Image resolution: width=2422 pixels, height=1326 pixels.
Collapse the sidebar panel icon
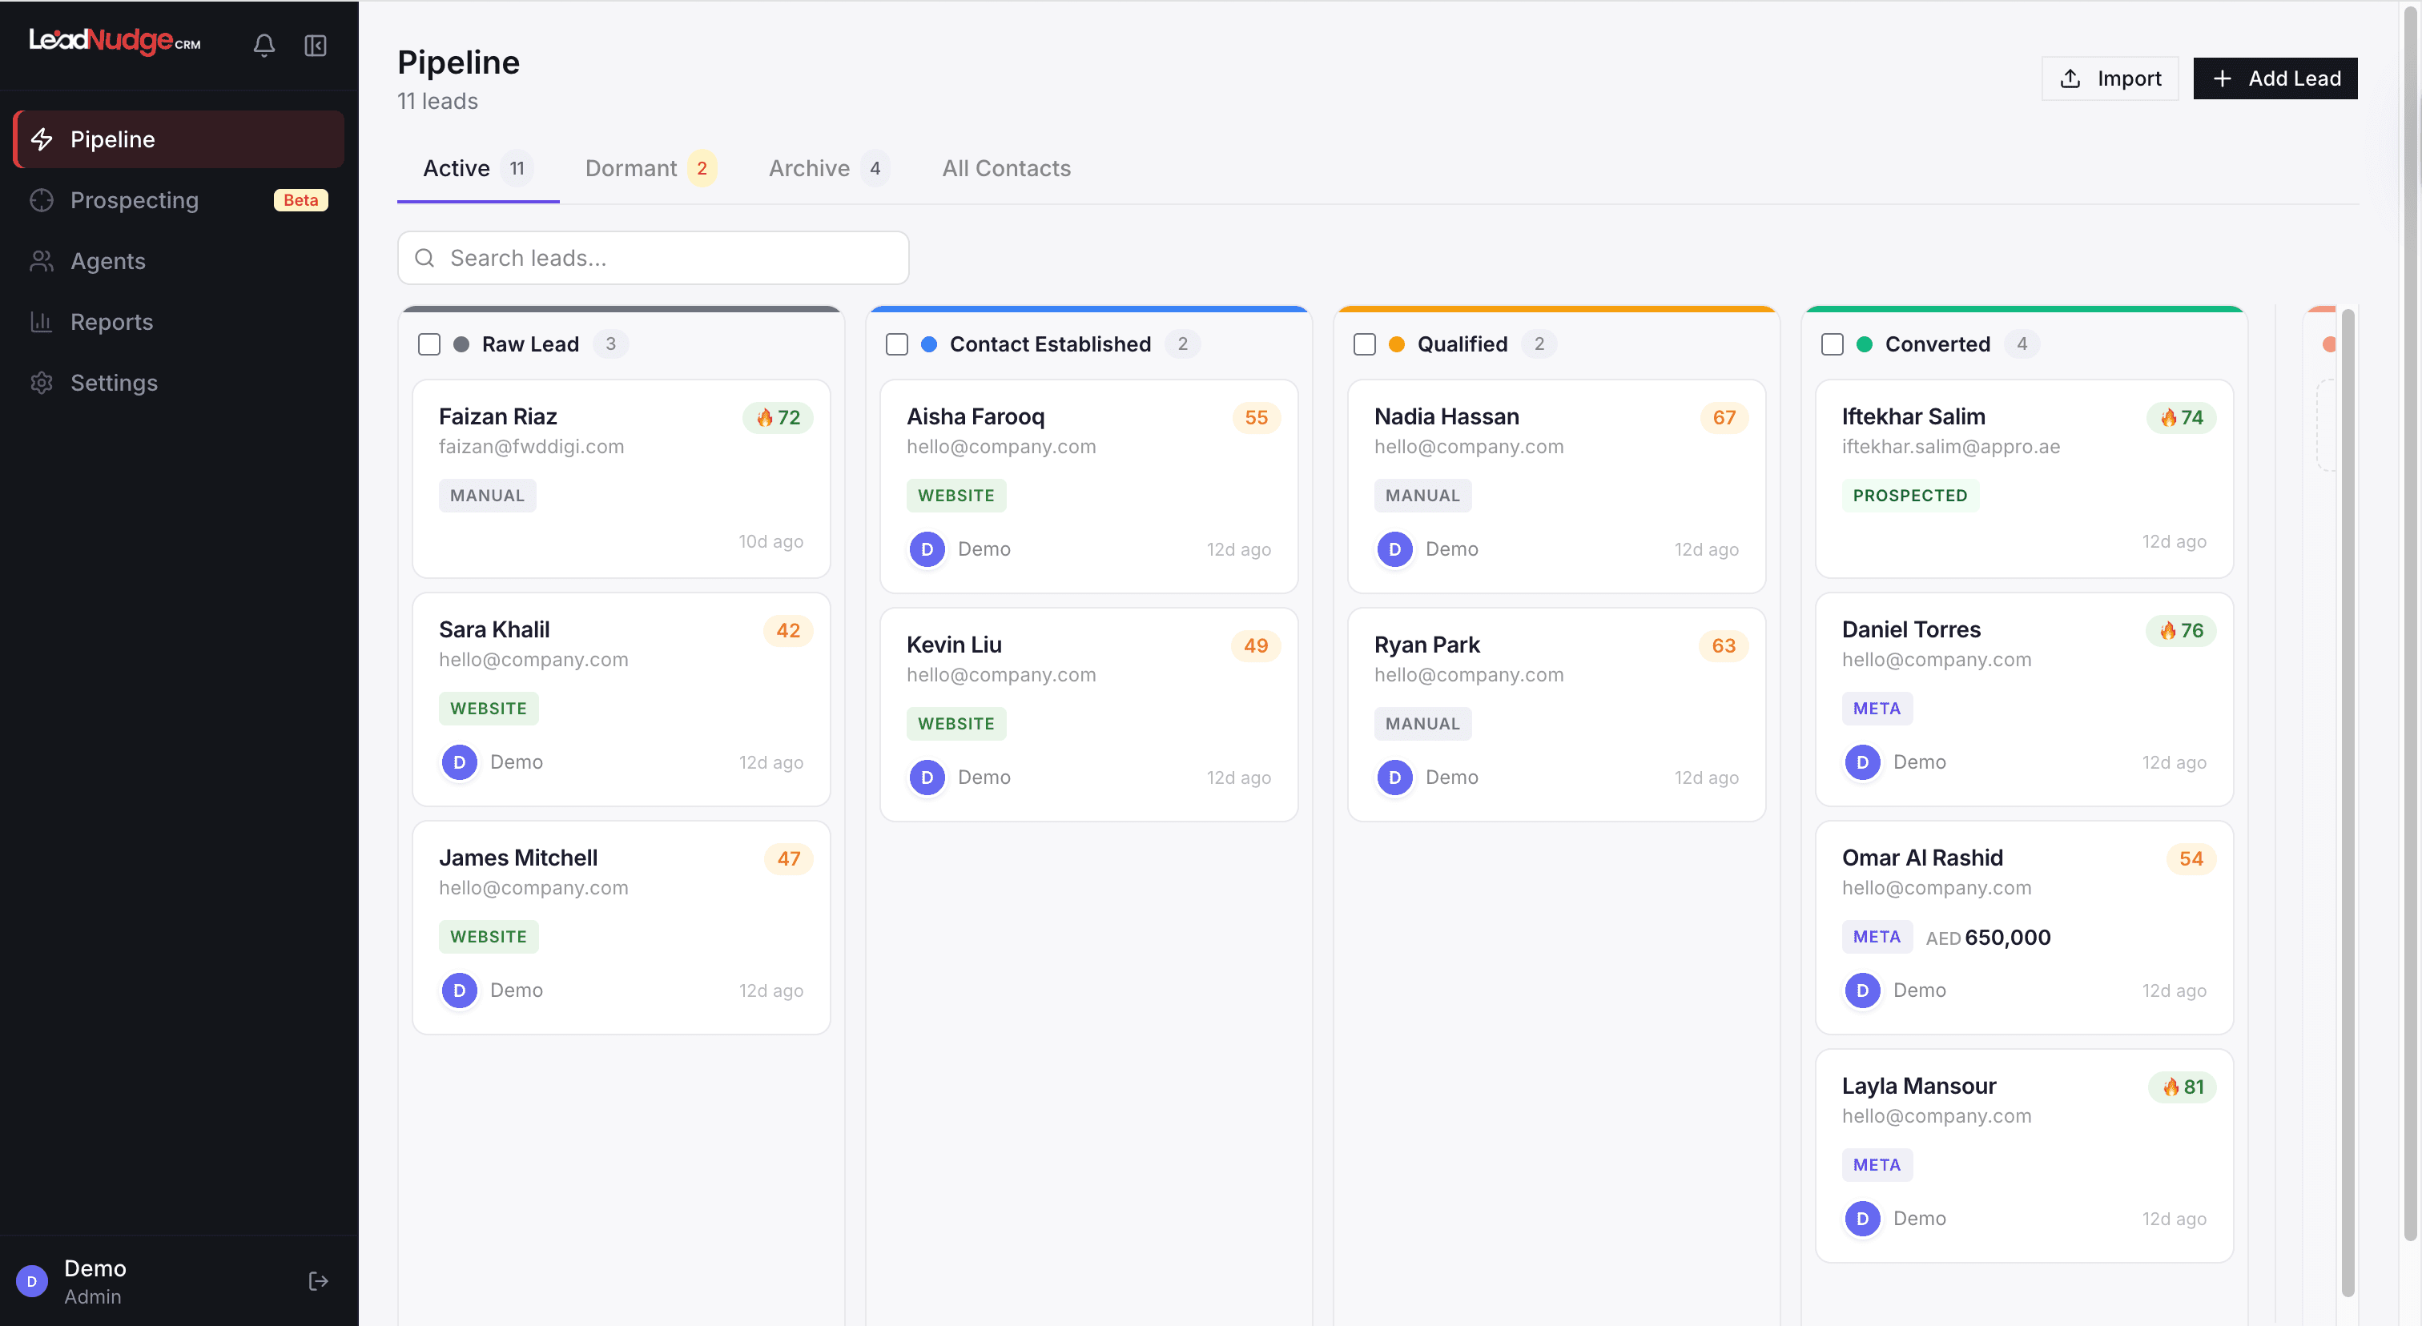(x=315, y=45)
